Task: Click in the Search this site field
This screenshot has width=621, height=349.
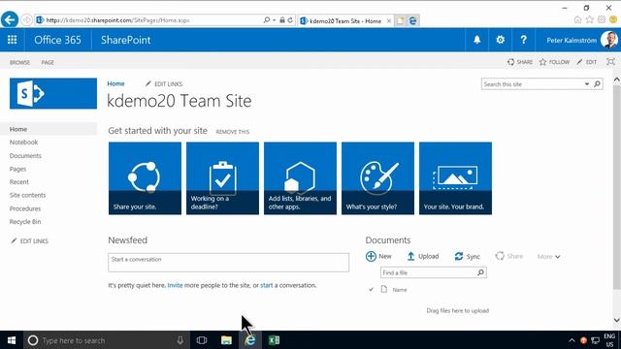Action: [x=532, y=84]
